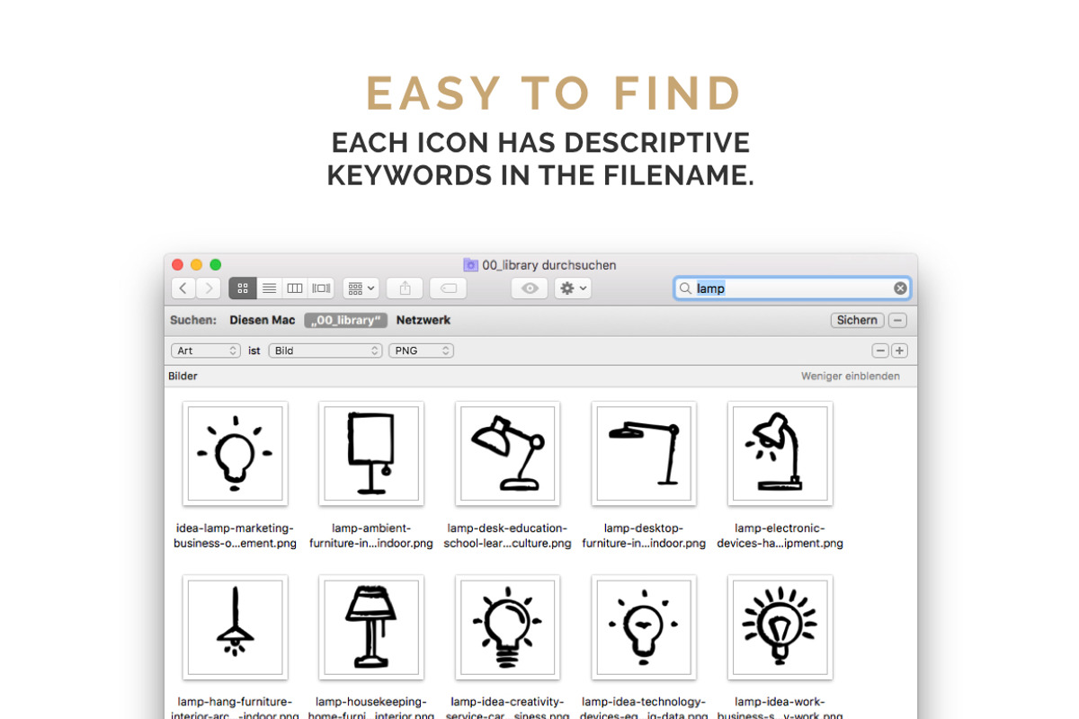This screenshot has height=719, width=1079.
Task: Go forward with the Finder forward arrow
Action: pyautogui.click(x=209, y=288)
